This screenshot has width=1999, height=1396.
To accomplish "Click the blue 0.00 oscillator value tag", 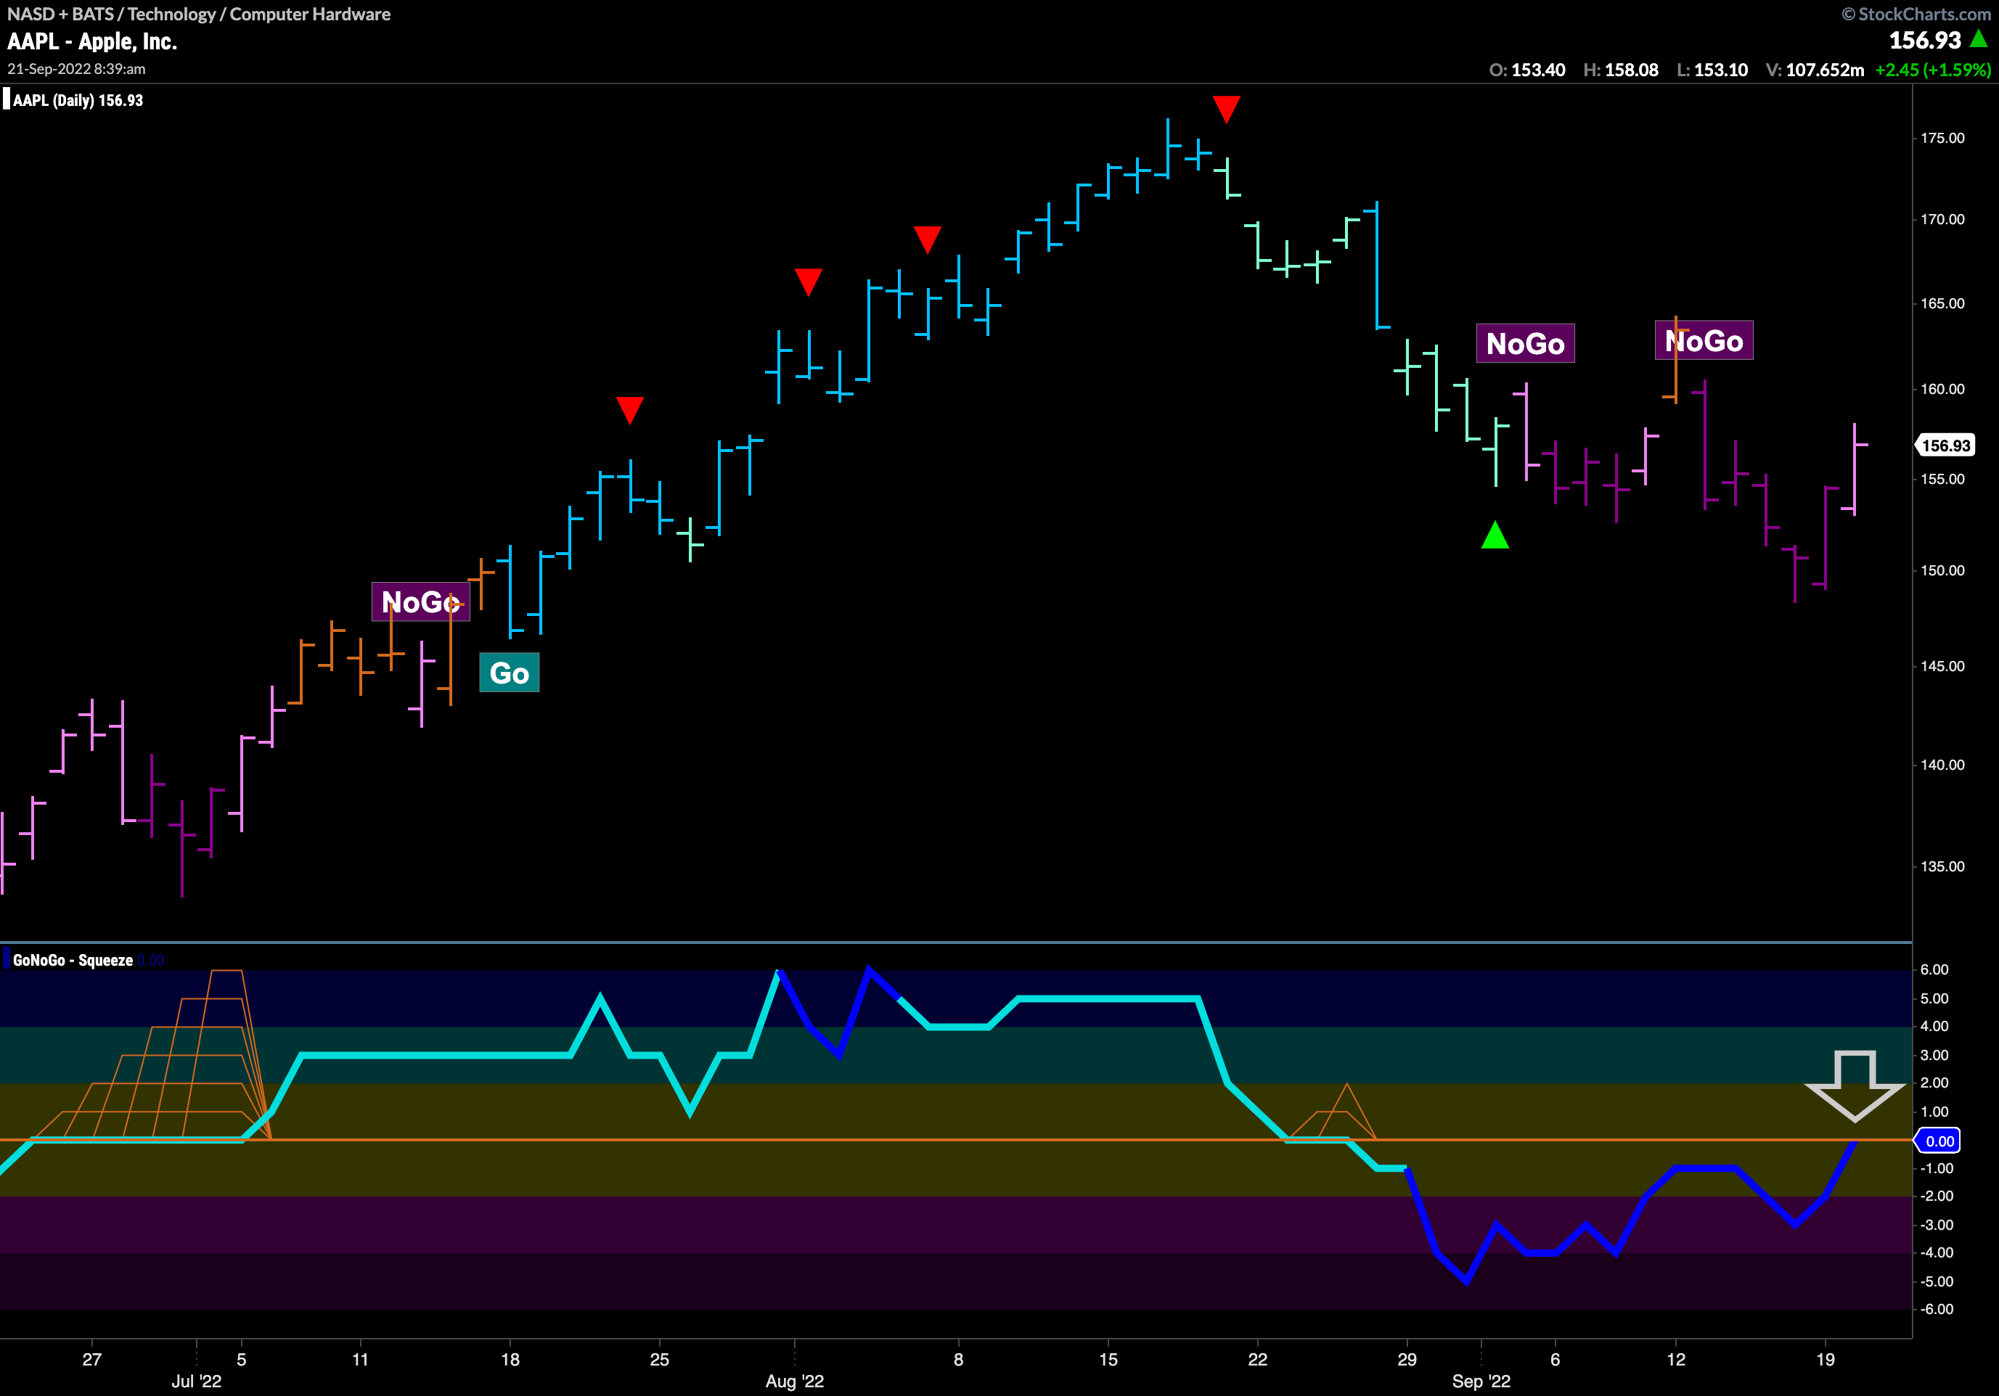I will point(1938,1141).
